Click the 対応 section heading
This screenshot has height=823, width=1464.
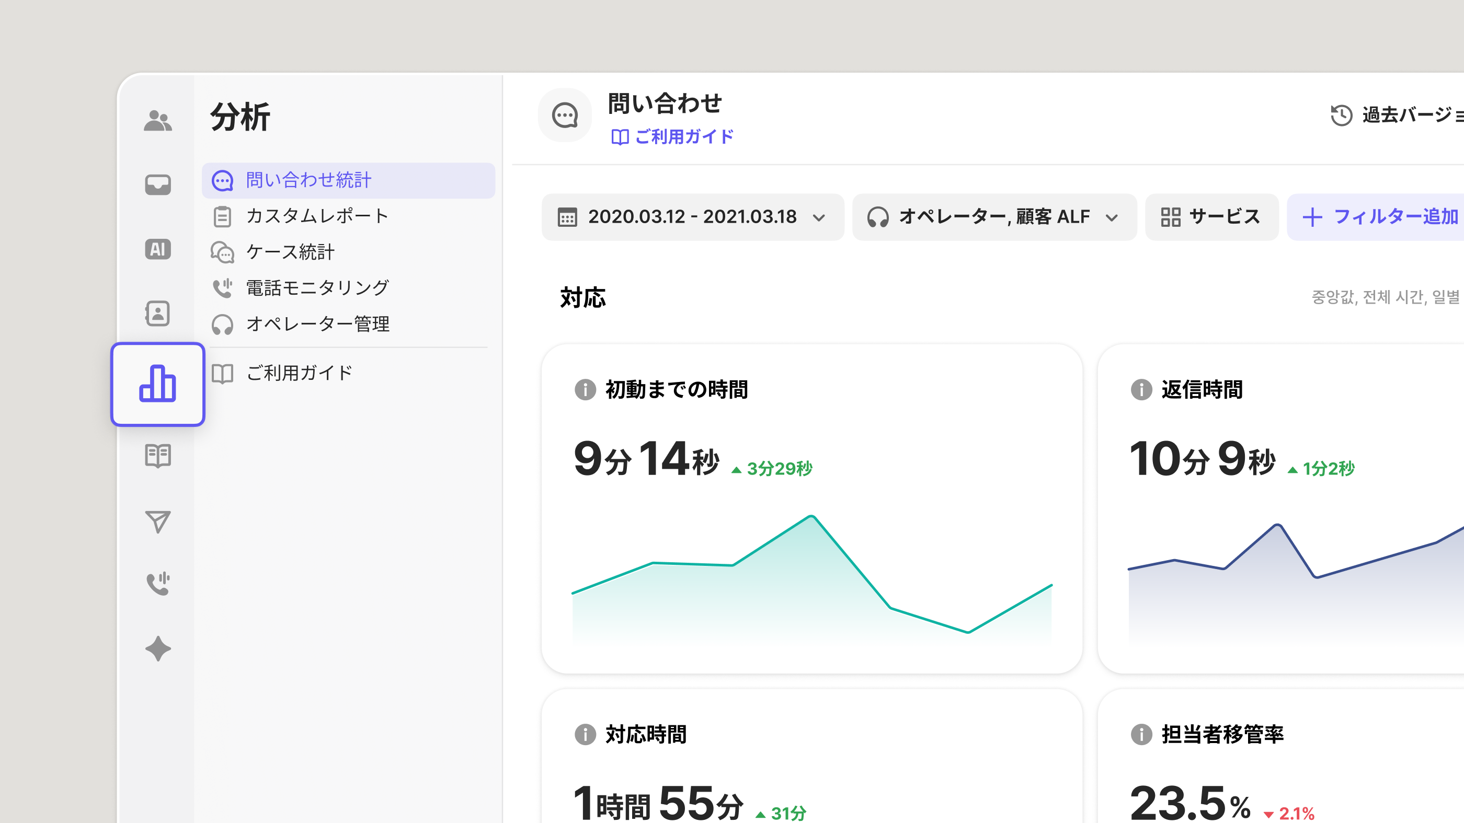click(x=583, y=298)
